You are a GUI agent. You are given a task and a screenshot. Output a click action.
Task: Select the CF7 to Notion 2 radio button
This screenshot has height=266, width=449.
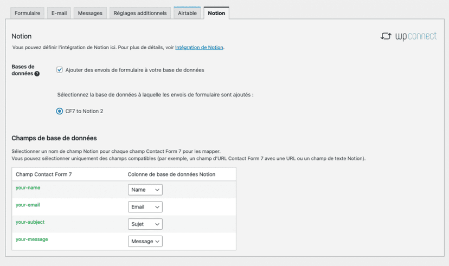[x=60, y=111]
